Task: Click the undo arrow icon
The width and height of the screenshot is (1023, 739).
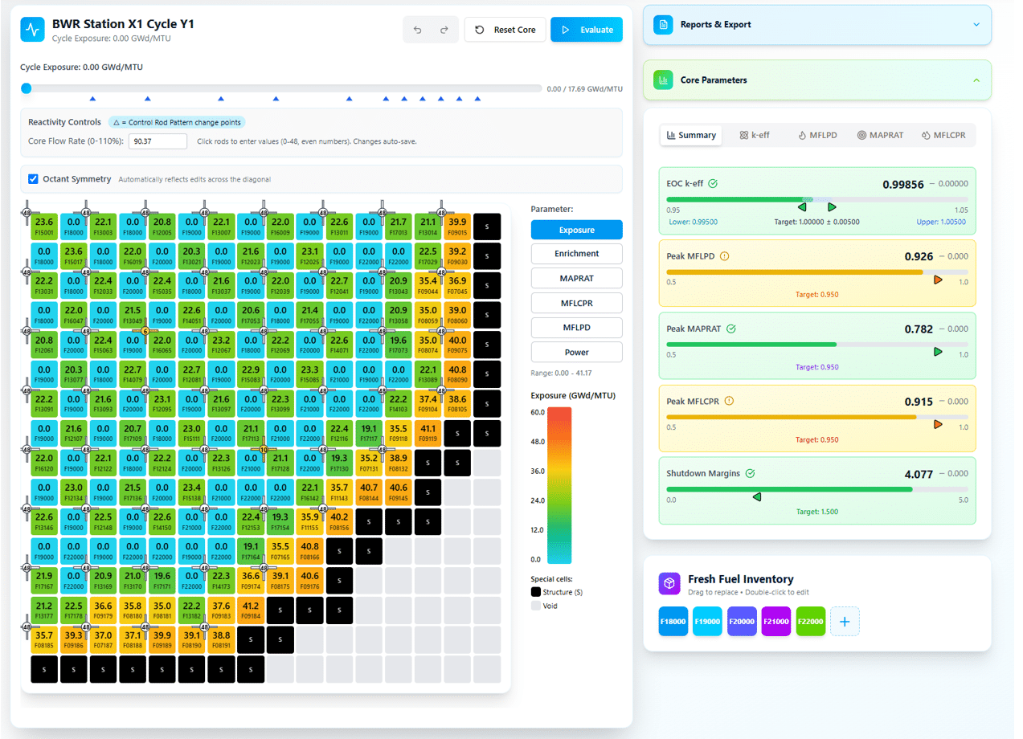Action: [x=417, y=30]
